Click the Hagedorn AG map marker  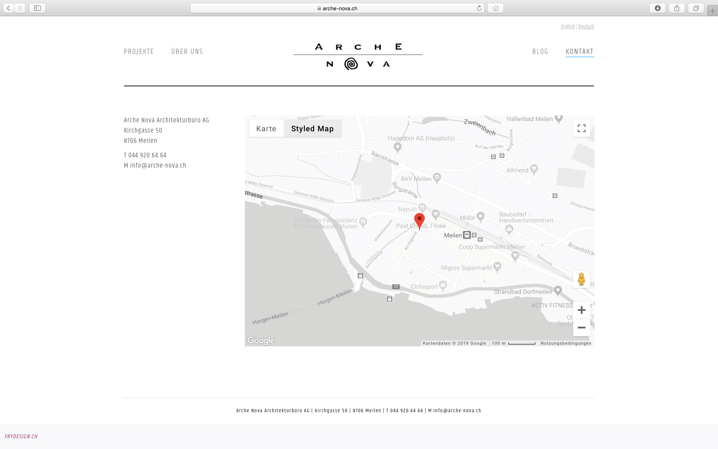(398, 148)
